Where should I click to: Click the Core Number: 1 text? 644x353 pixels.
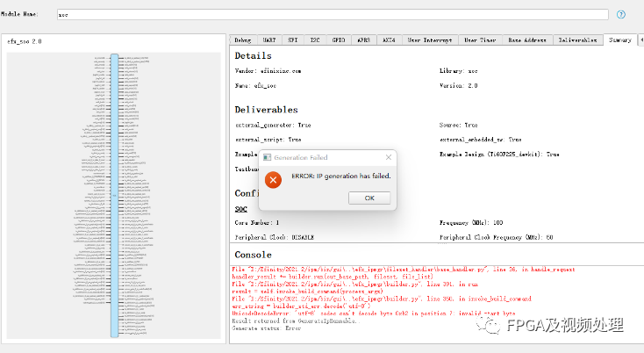click(x=257, y=223)
